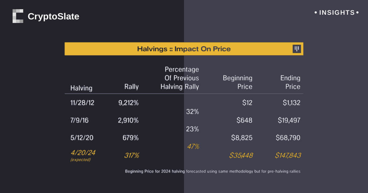The height and width of the screenshot is (193, 368).
Task: Click the 317% expected rally value
Action: pyautogui.click(x=131, y=155)
